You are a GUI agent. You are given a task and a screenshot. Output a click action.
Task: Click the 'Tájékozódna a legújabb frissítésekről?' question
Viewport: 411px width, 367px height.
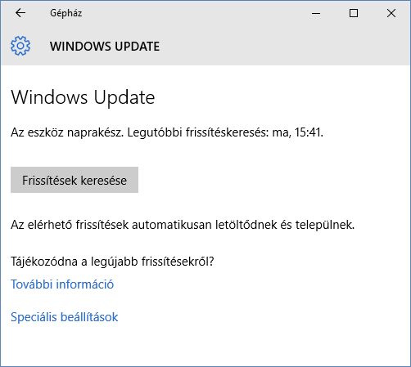[x=112, y=262]
